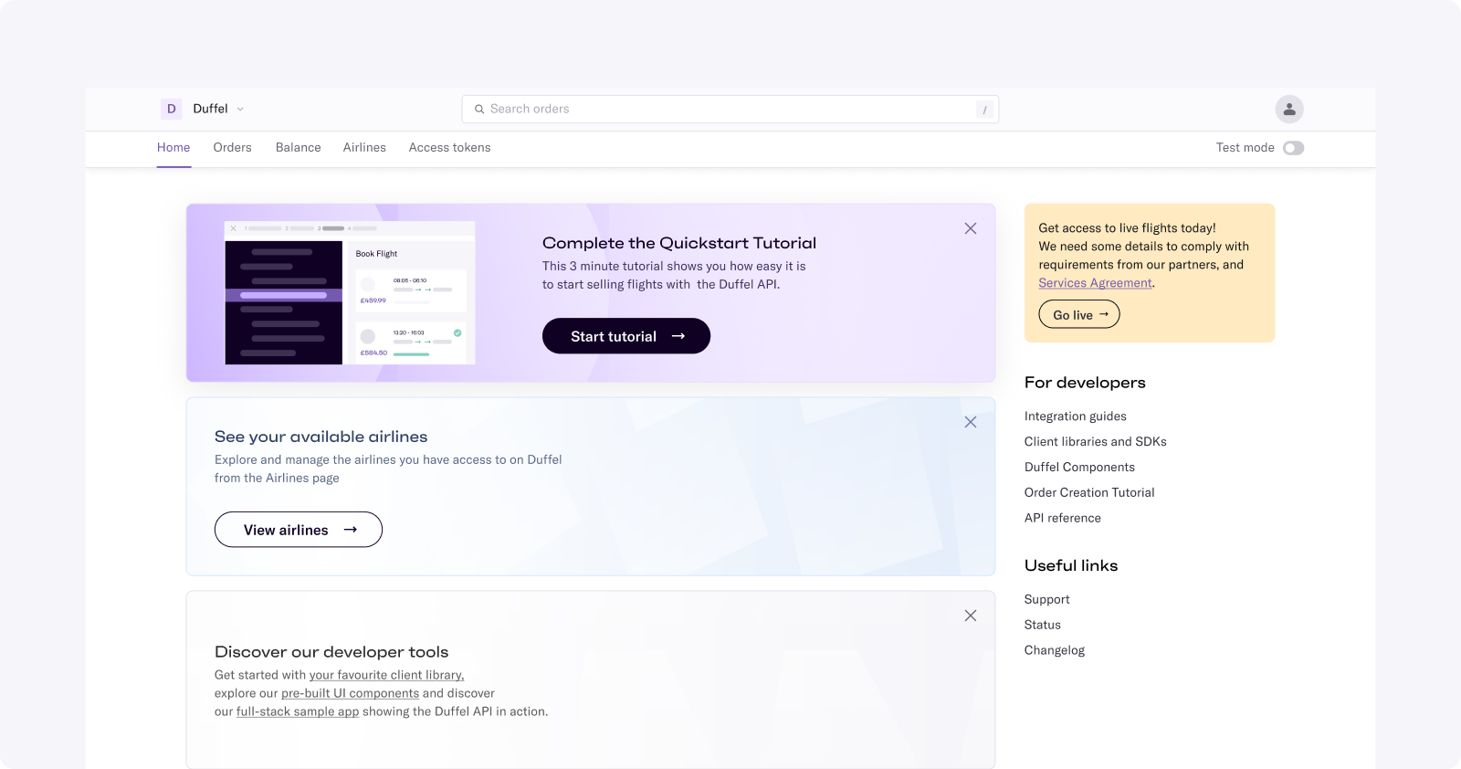Screen dimensions: 1461x769
Task: Toggle Test mode switch
Action: (x=1293, y=148)
